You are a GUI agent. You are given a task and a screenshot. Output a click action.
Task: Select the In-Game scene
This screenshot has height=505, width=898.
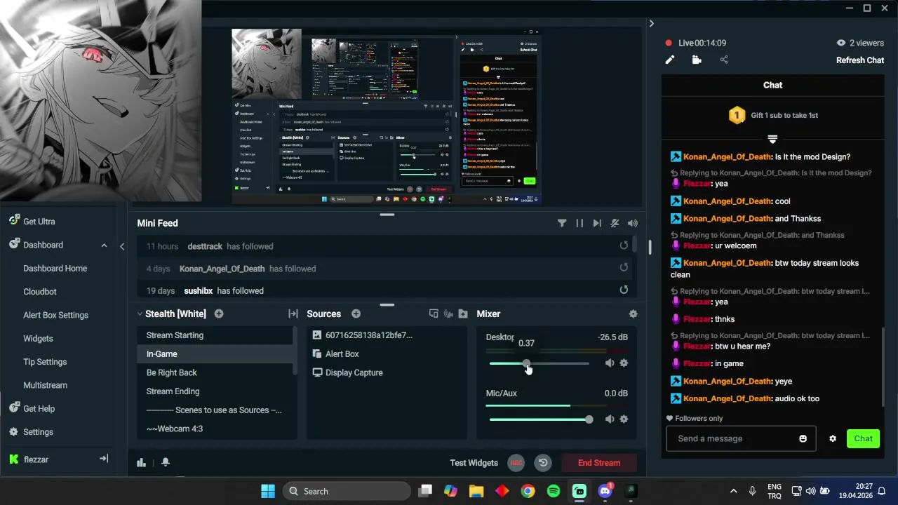(x=215, y=354)
